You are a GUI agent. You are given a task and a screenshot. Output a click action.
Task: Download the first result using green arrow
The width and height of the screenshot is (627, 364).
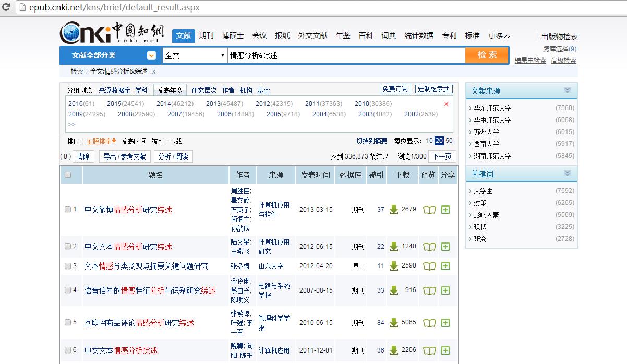point(394,210)
